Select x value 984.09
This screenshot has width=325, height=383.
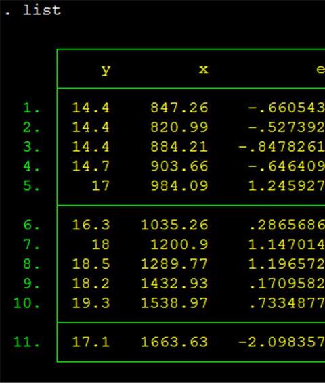click(179, 186)
